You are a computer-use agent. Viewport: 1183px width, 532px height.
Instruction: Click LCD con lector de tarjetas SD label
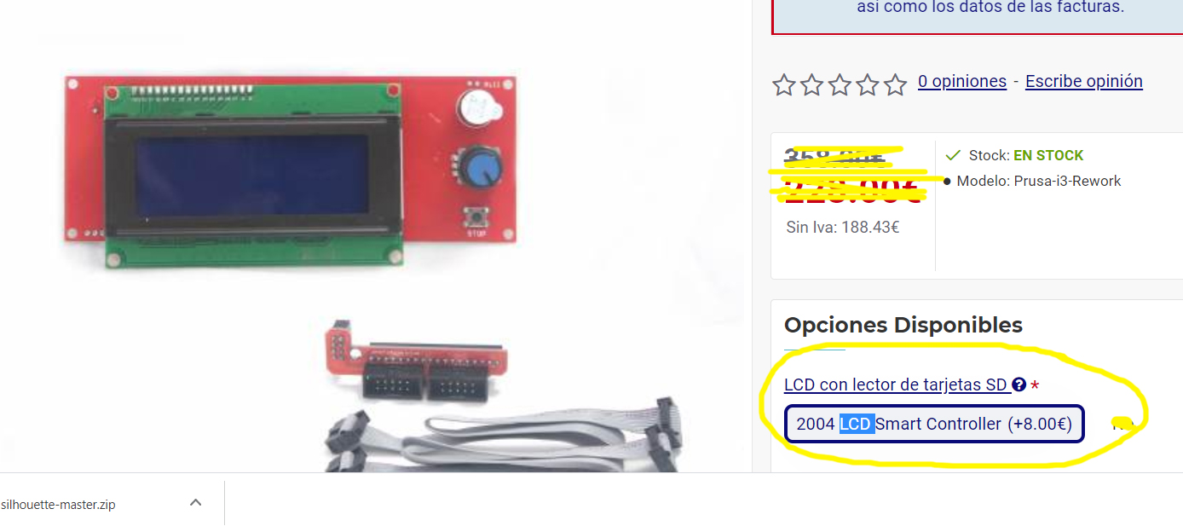coord(896,385)
